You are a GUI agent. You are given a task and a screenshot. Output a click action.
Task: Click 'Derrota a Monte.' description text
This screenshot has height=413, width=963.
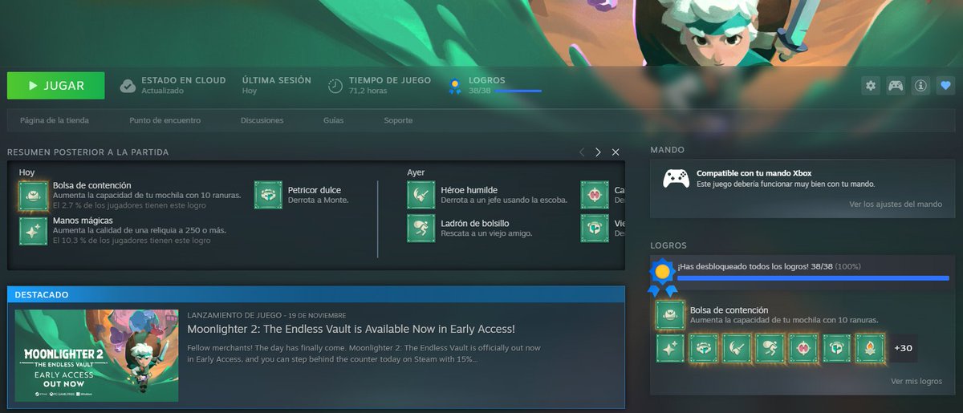318,200
